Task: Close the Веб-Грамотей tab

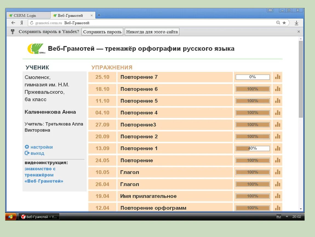Action: (91, 15)
